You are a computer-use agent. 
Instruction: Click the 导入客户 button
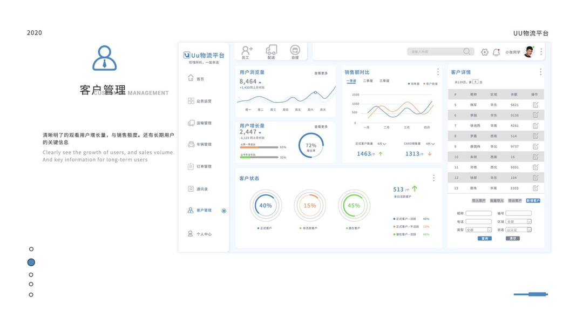(x=479, y=200)
